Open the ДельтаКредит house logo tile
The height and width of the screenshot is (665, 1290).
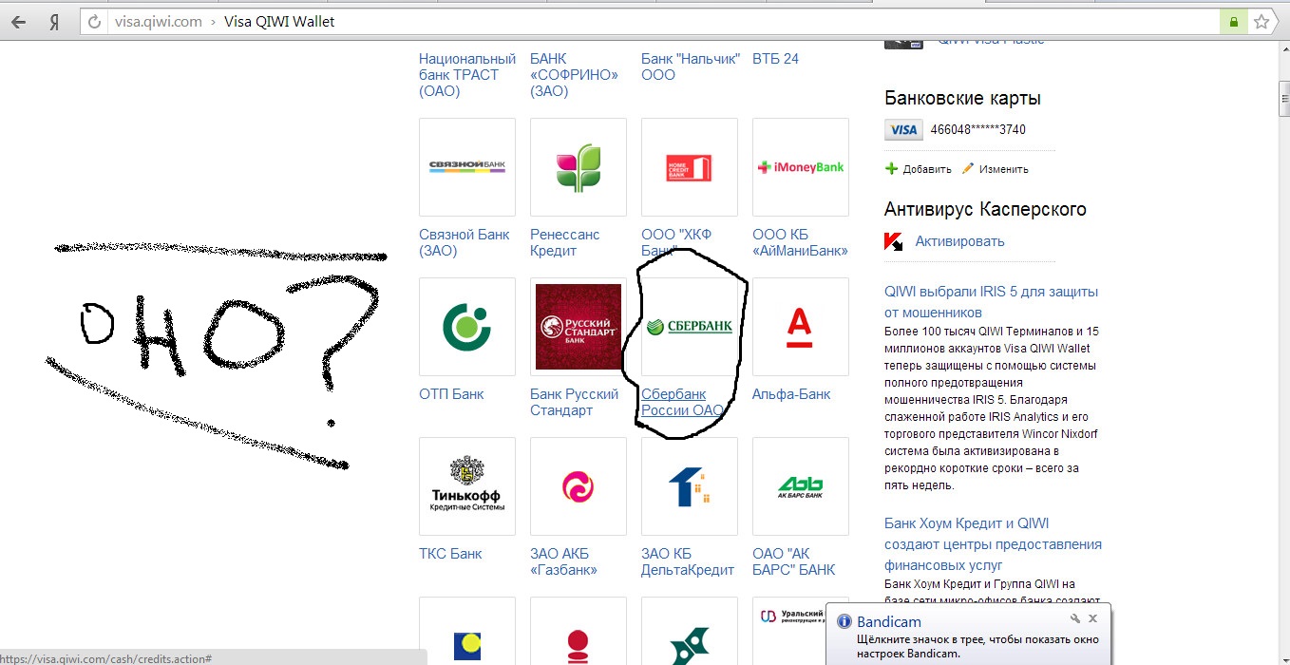coord(690,486)
